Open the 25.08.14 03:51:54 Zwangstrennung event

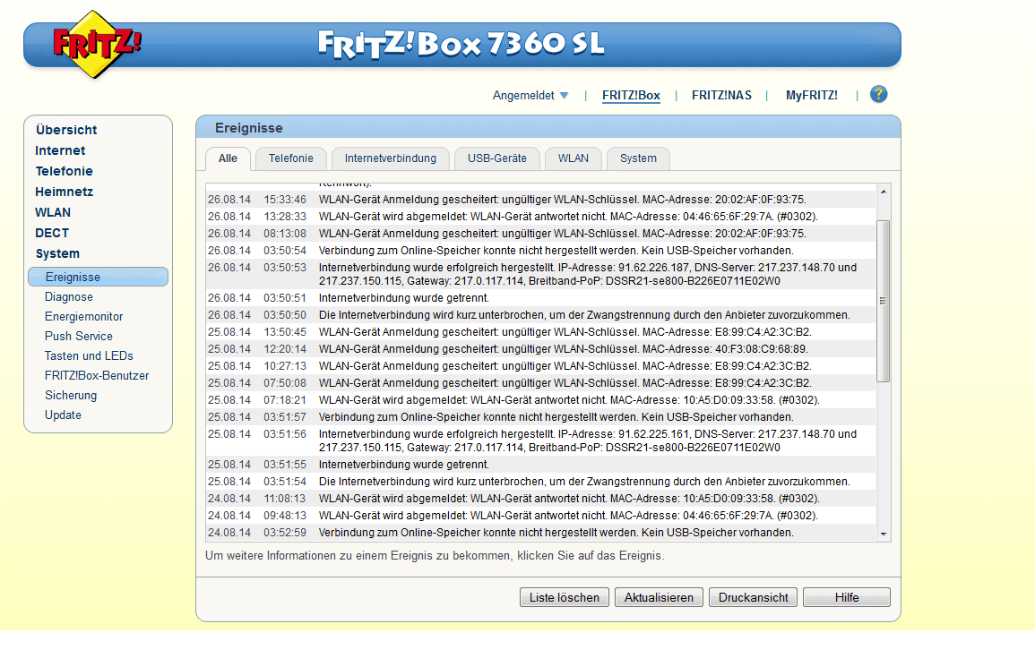[540, 482]
